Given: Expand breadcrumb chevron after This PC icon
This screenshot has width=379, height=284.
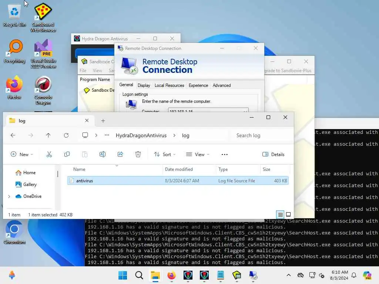Looking at the screenshot, I should point(96,135).
